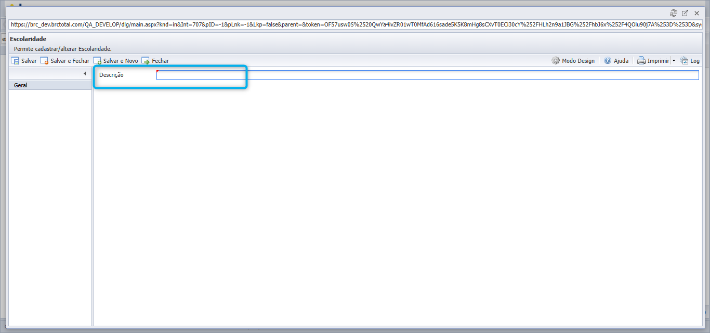Viewport: 710px width, 333px height.
Task: Click the Fechar button label
Action: [x=161, y=61]
